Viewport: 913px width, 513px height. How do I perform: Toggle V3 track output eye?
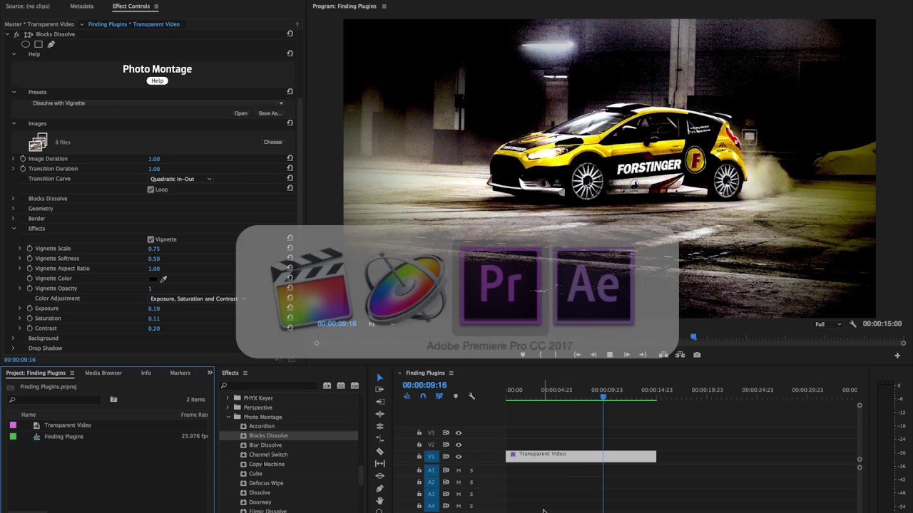click(459, 432)
